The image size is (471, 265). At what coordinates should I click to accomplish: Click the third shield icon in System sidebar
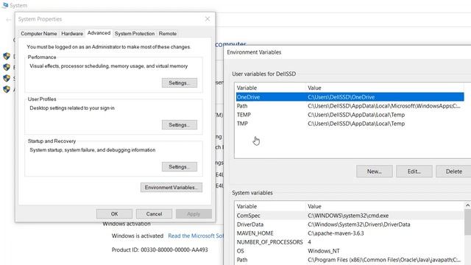(x=7, y=79)
